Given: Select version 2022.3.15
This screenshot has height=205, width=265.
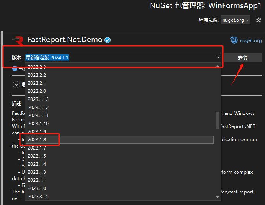Looking at the screenshot, I should [119, 197].
